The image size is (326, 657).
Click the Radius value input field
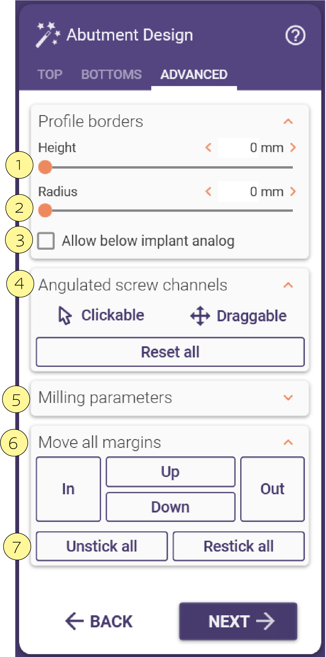(238, 191)
